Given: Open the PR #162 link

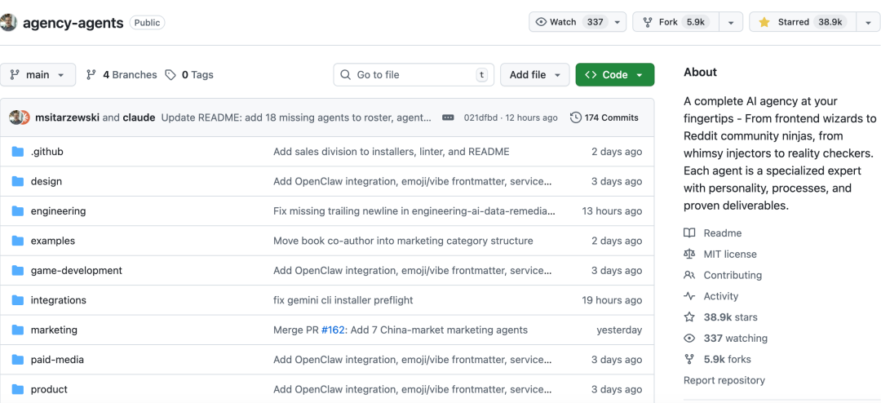Looking at the screenshot, I should 333,330.
